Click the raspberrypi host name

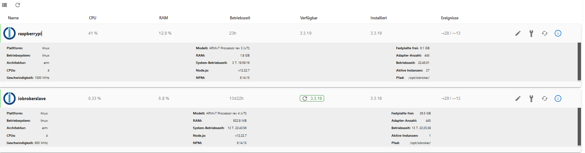(30, 34)
